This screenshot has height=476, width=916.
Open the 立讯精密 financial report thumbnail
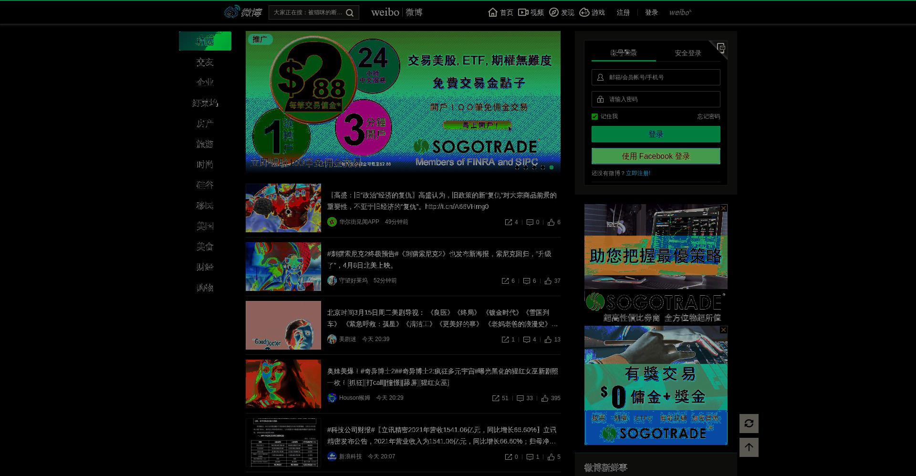[283, 443]
